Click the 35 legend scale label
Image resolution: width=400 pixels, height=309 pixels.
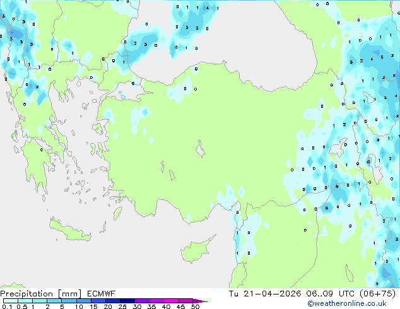(x=151, y=306)
